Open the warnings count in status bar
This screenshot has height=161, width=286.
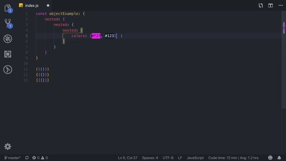click(x=45, y=158)
